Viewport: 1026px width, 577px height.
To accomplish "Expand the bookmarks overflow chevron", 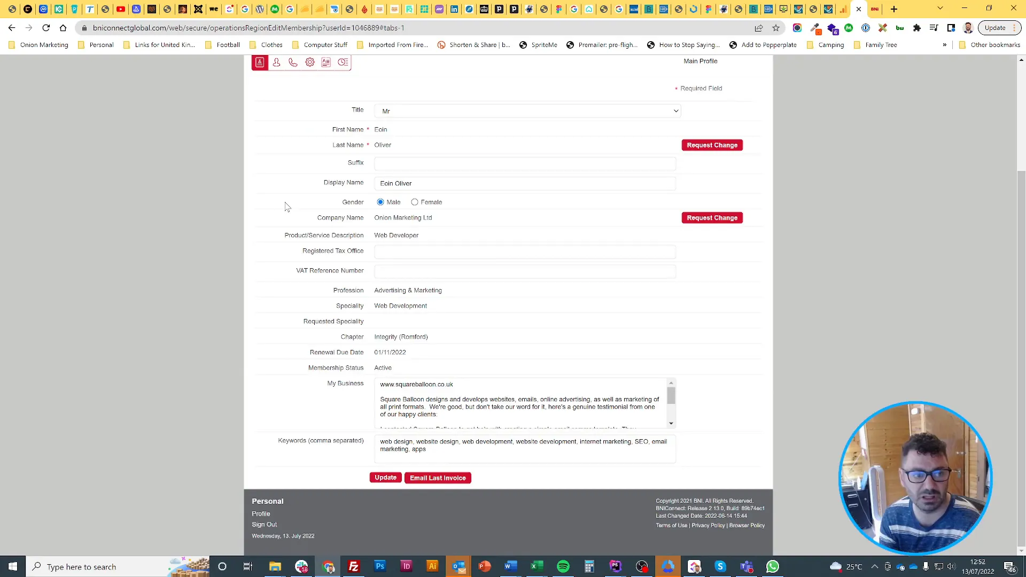I will tap(945, 45).
